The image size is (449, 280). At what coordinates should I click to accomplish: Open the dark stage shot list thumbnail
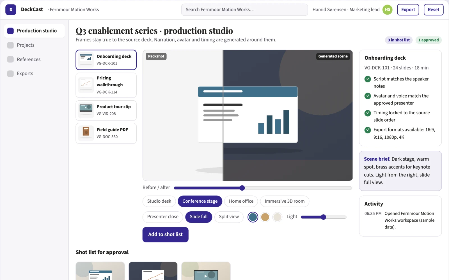[153, 271]
